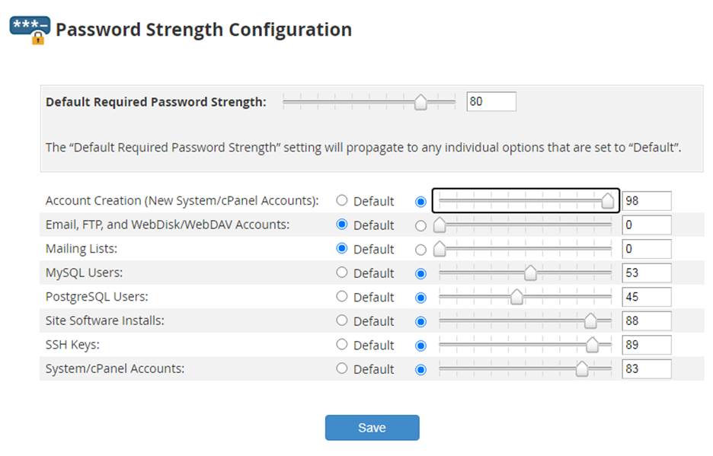Image resolution: width=713 pixels, height=456 pixels.
Task: Select Default for Account Creation
Action: [342, 201]
